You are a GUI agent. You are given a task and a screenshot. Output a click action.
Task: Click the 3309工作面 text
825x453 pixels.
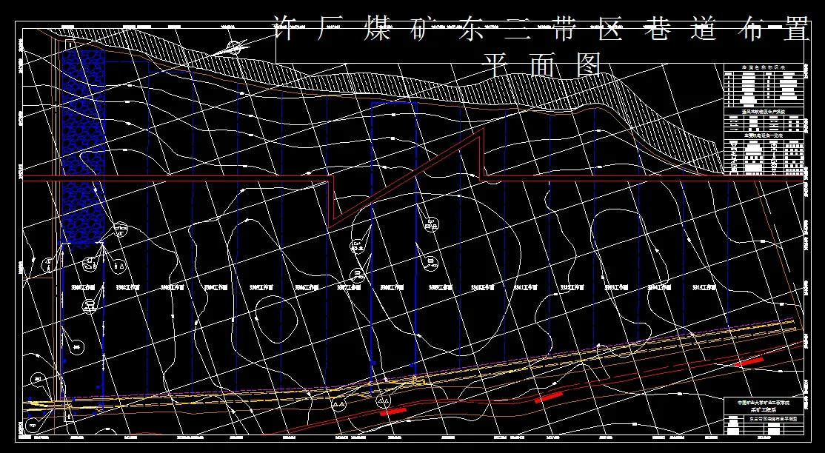point(441,288)
